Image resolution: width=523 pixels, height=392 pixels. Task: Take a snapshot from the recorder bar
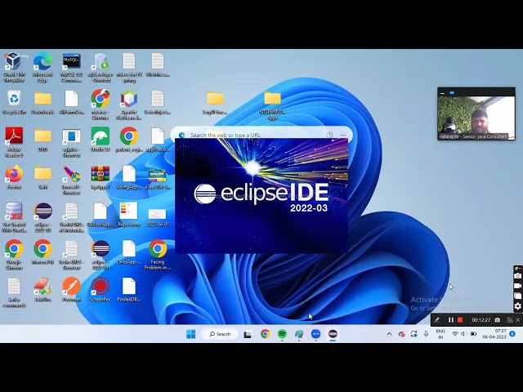498,320
